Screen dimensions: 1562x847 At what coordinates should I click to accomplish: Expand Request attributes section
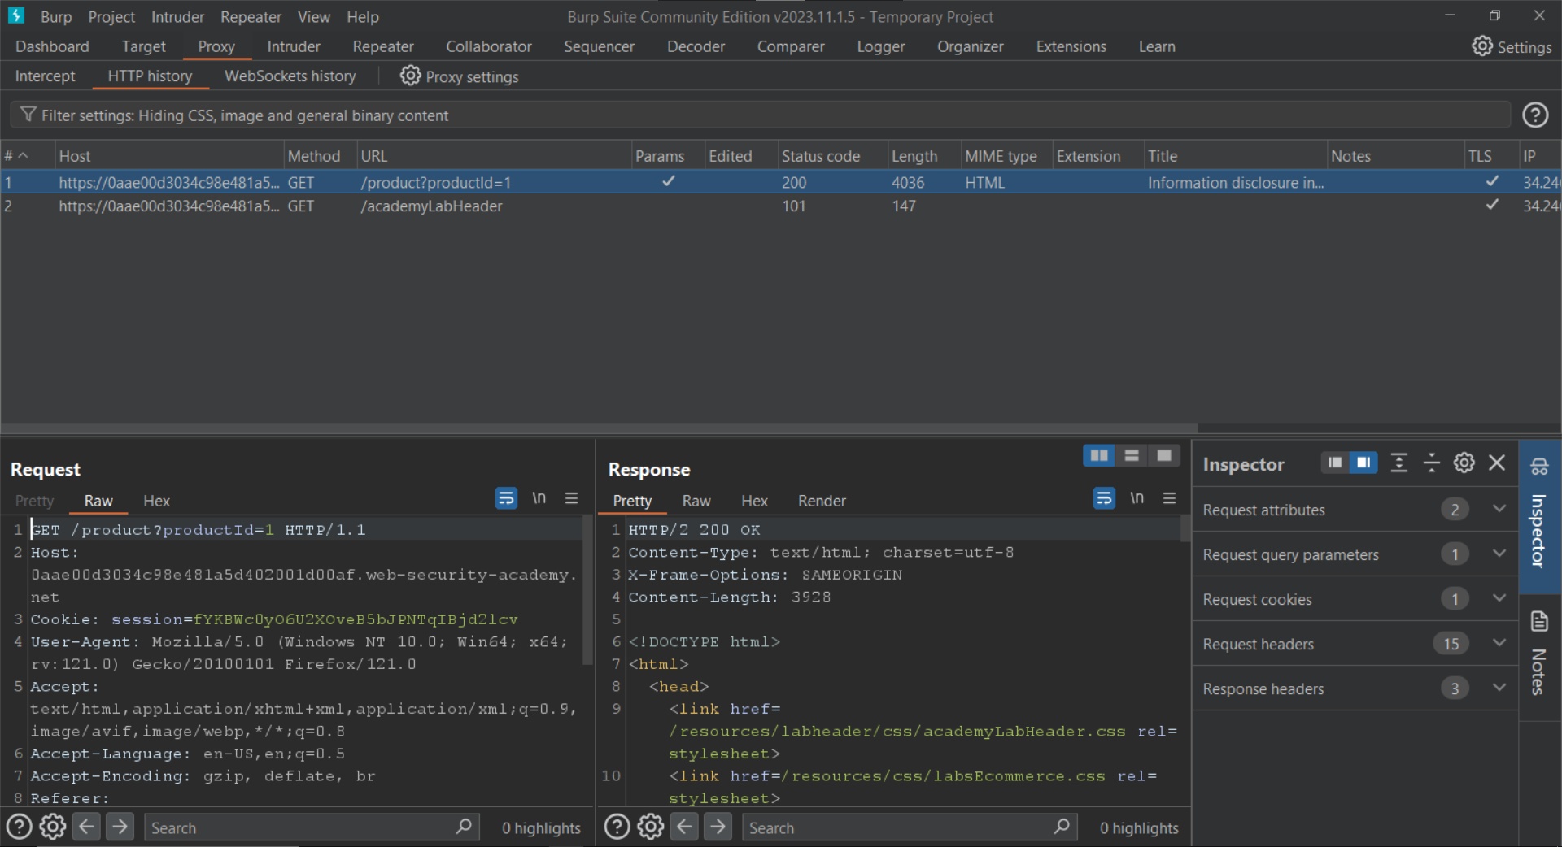(1499, 510)
